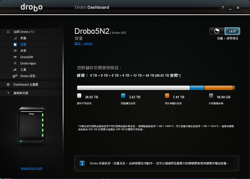
Task: Click the 7.41 TB value
Action: [x=179, y=97]
